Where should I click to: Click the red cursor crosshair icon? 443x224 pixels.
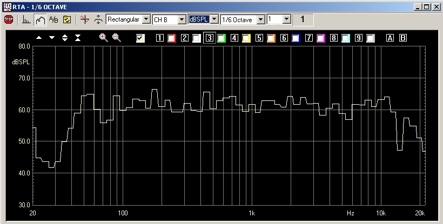[84, 19]
